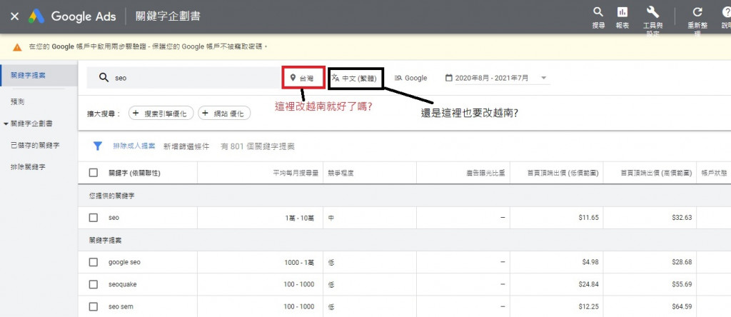Click the 帳戶狀態 column header
This screenshot has height=317, width=731.
pyautogui.click(x=714, y=173)
